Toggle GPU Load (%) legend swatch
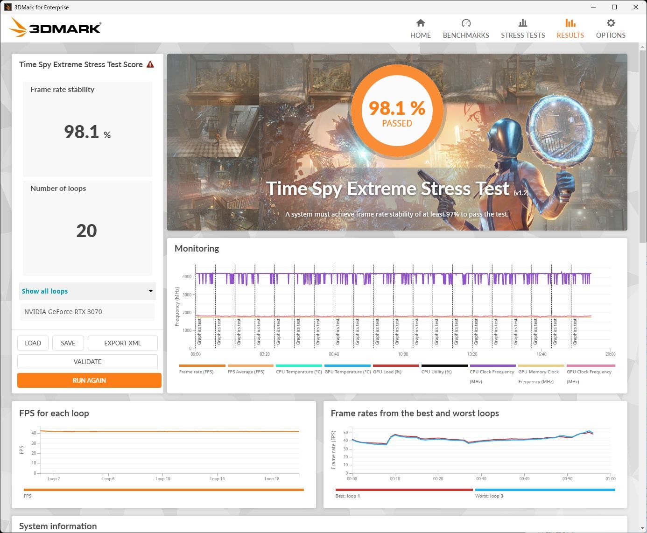 pyautogui.click(x=396, y=366)
